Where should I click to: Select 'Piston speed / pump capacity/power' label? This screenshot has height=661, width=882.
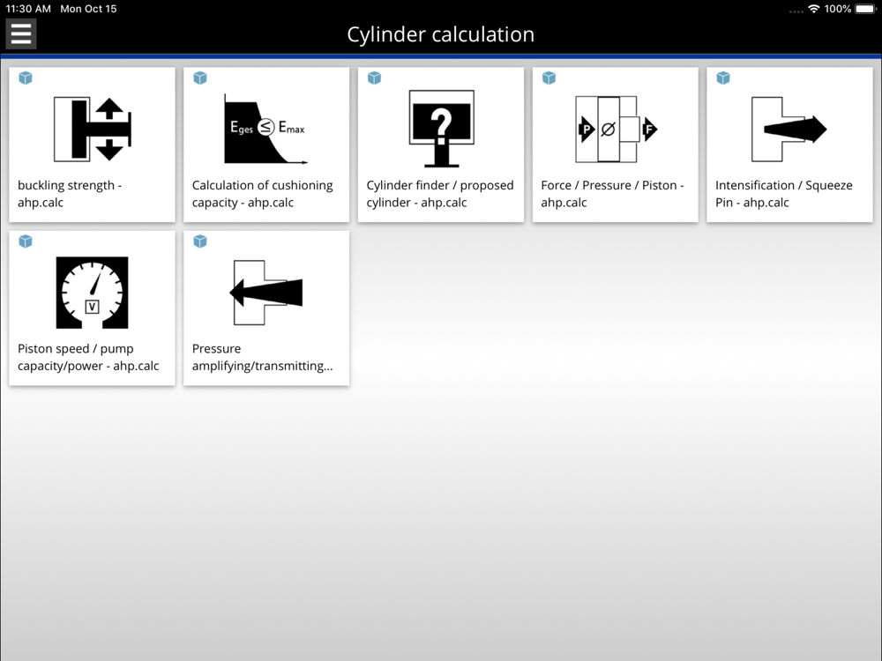[x=88, y=357]
